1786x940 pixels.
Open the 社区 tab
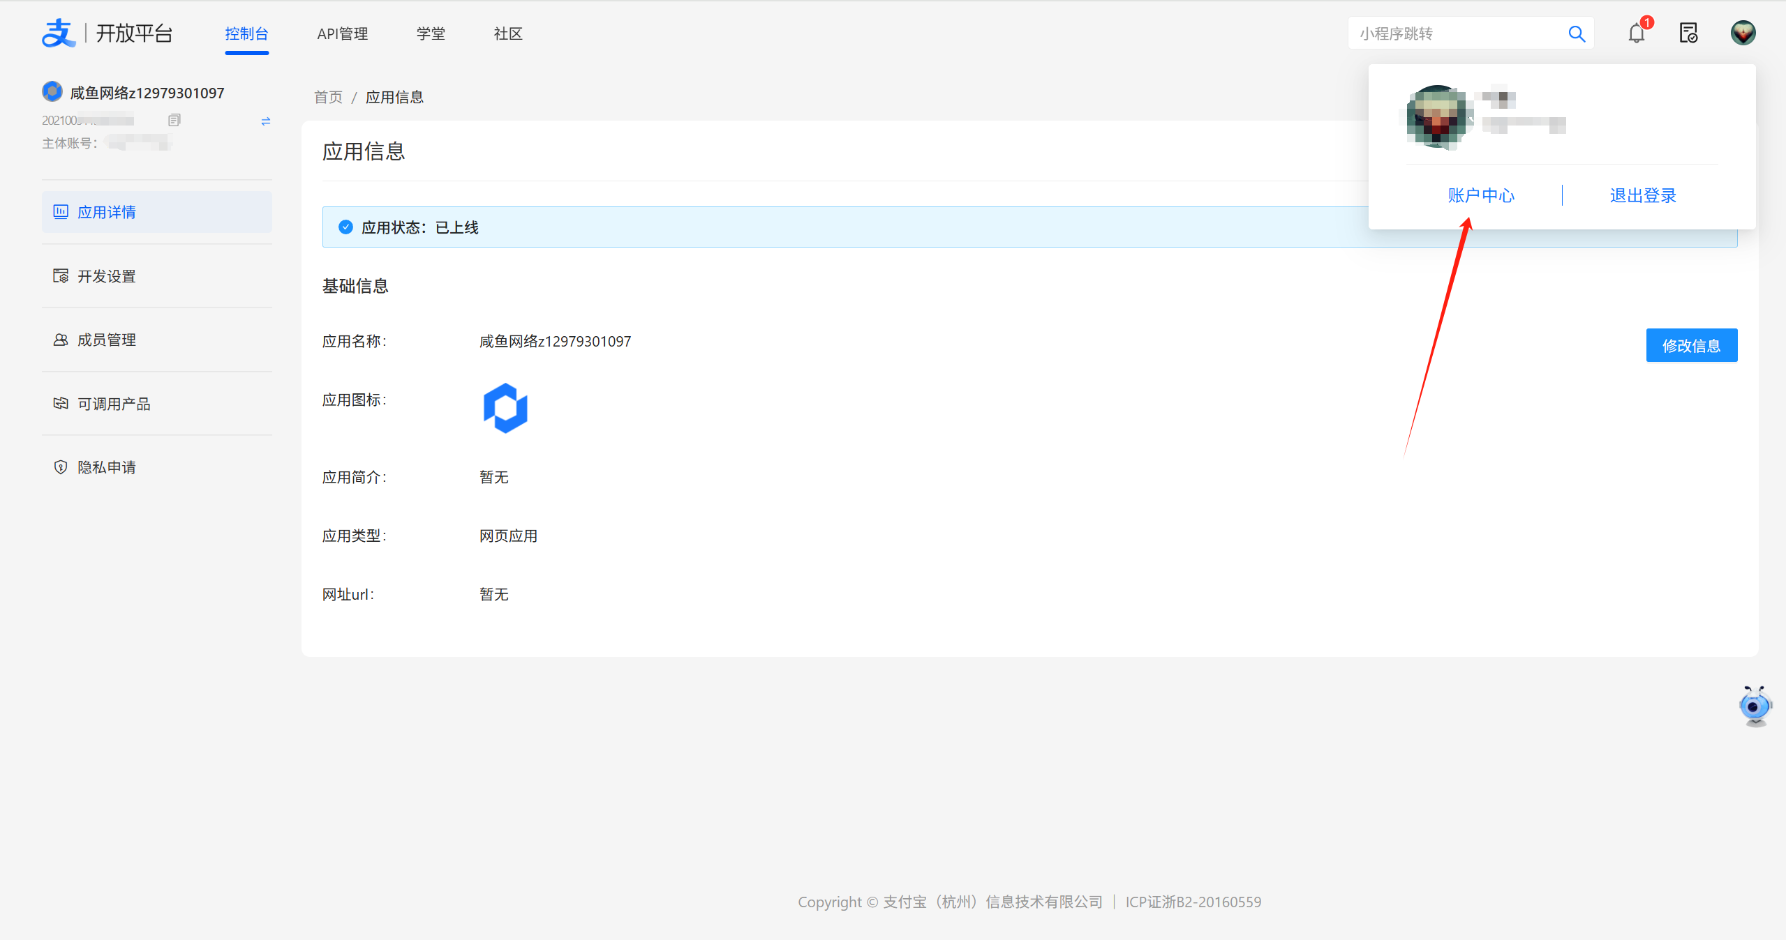[508, 33]
